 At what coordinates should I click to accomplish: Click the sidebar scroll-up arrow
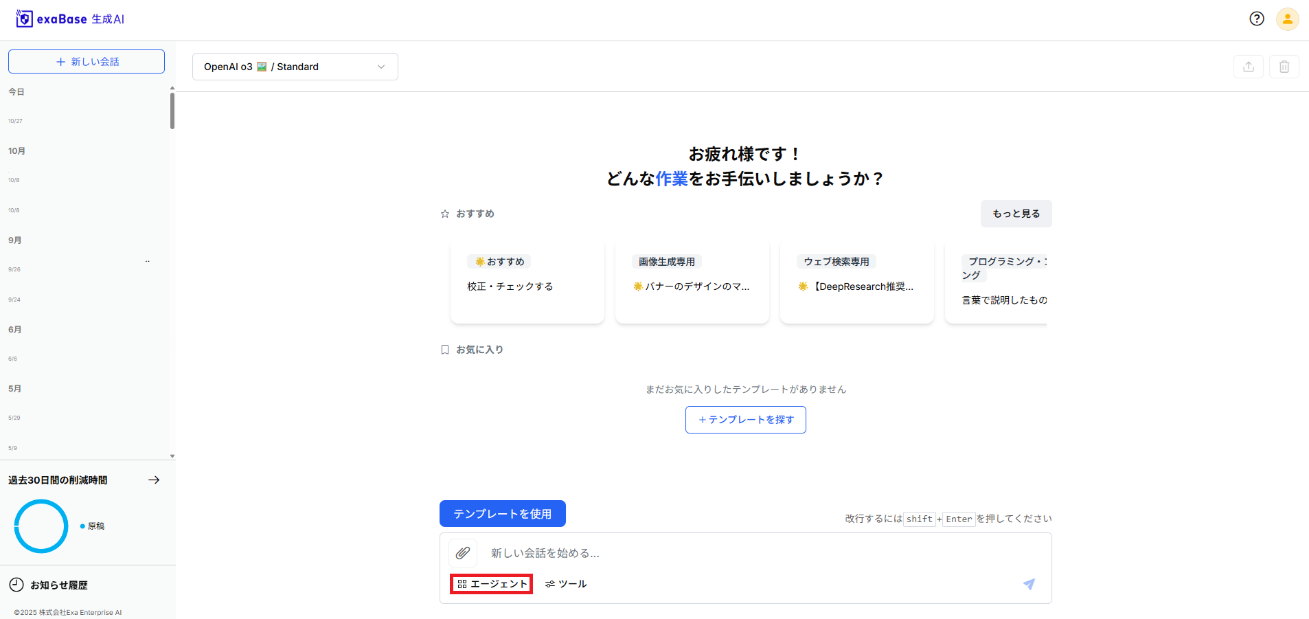click(x=172, y=88)
